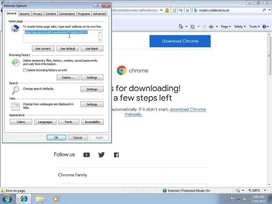Click the Colors button

click(21, 122)
